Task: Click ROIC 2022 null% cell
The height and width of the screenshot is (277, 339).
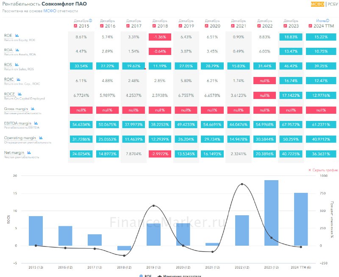Action: click(264, 81)
